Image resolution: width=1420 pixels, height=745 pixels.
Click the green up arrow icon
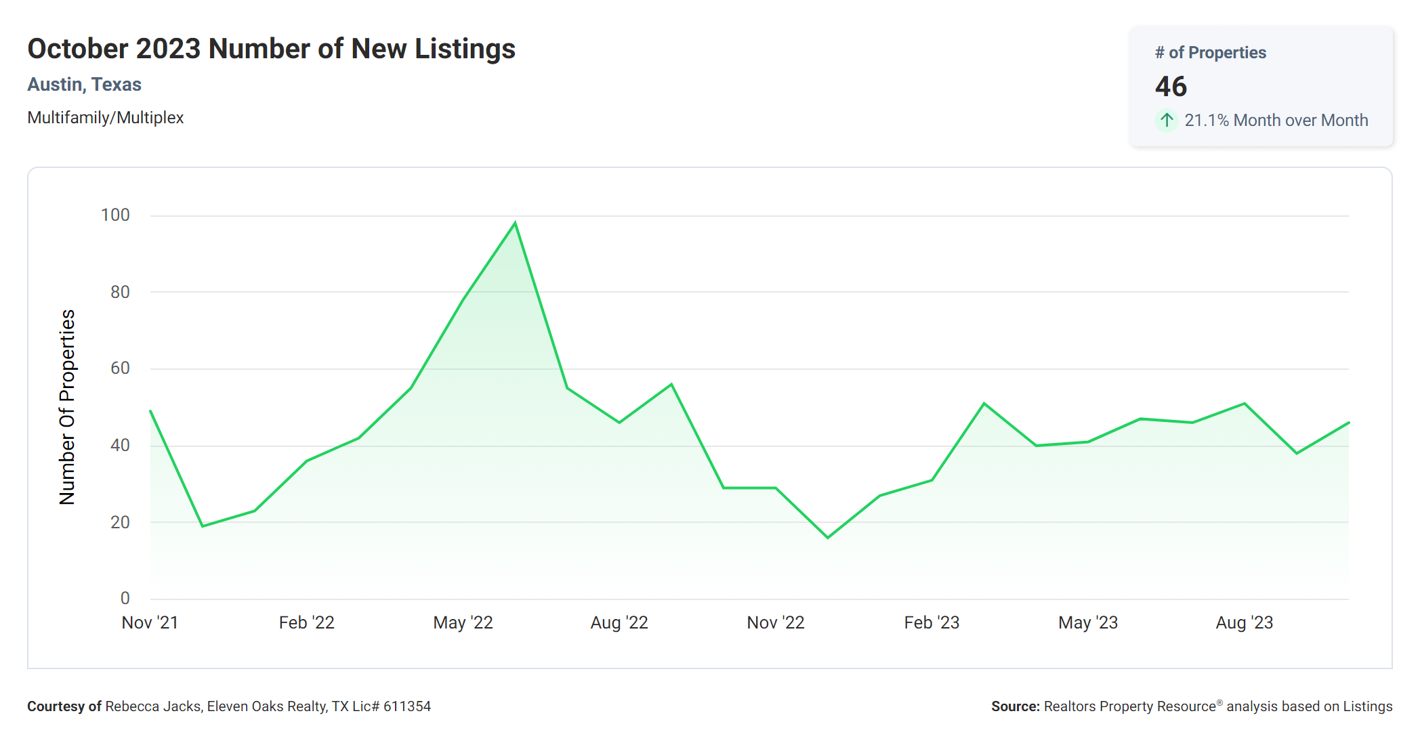coord(1166,121)
